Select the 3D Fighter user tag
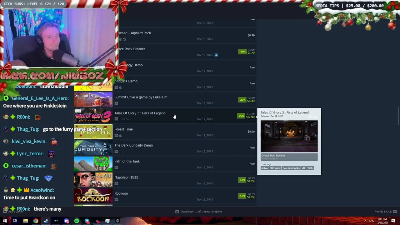 coord(275,168)
